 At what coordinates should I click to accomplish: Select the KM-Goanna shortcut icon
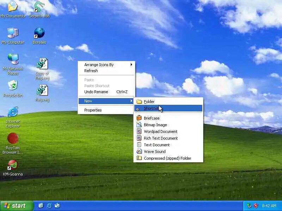(13, 165)
